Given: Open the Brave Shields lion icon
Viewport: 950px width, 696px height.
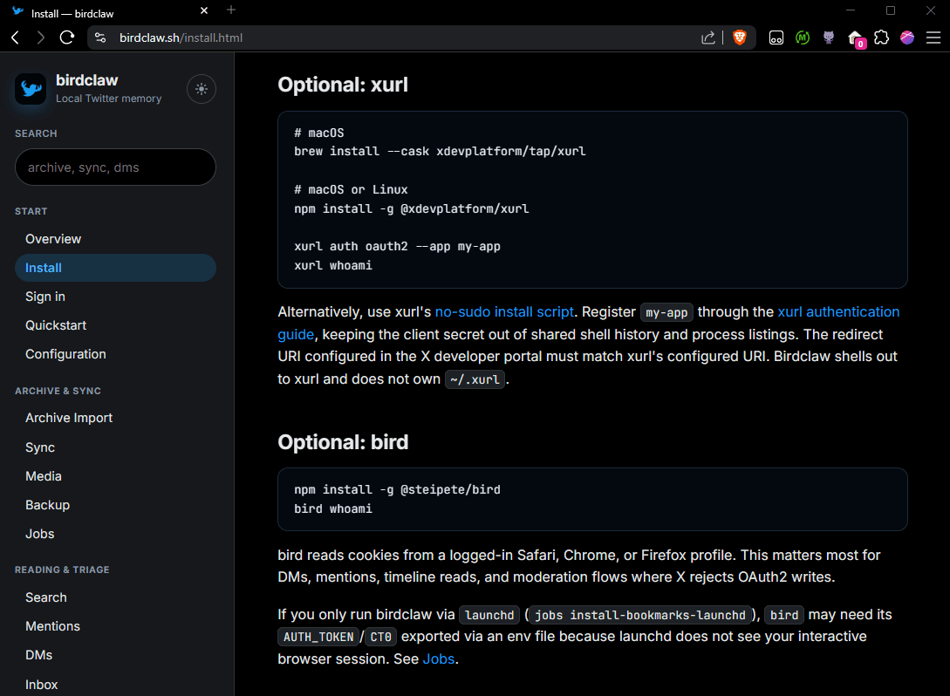Looking at the screenshot, I should (x=739, y=38).
